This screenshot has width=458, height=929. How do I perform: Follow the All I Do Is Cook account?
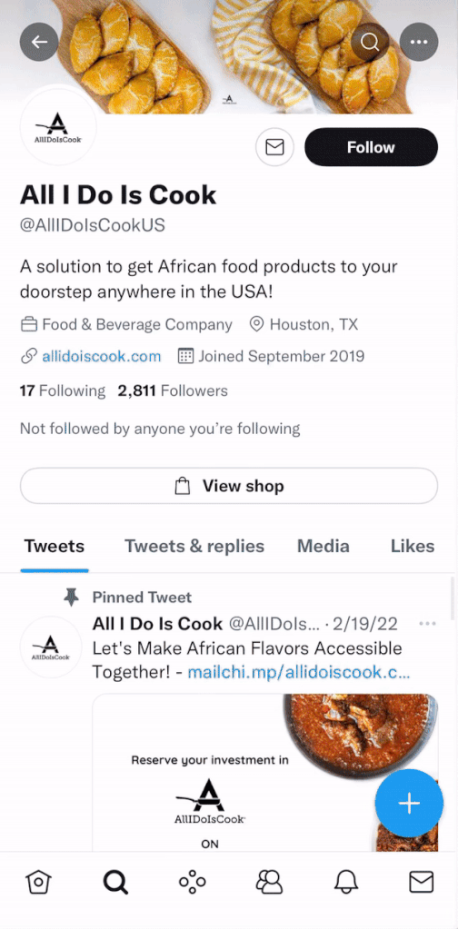click(x=371, y=147)
